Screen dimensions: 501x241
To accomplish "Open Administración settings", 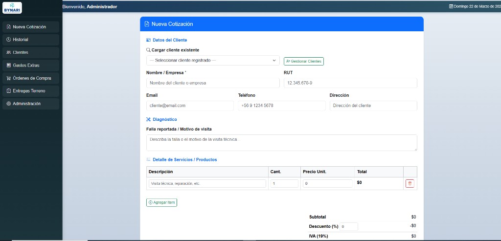I will click(x=30, y=104).
